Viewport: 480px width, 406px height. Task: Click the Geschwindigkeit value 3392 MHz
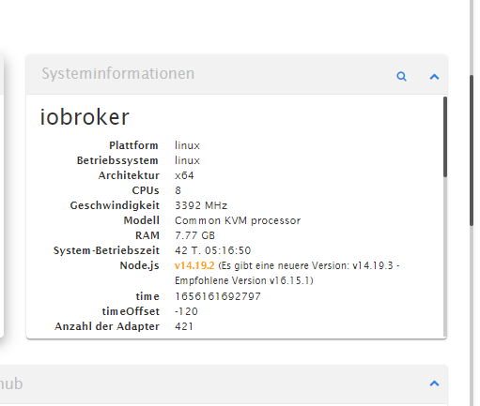201,205
